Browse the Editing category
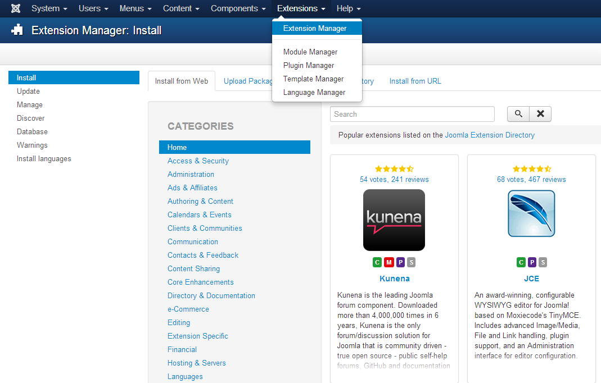The image size is (601, 383). pyautogui.click(x=179, y=322)
